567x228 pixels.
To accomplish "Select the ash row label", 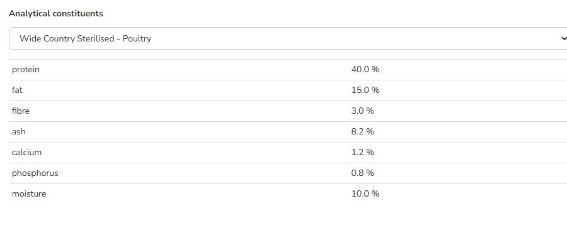I will pos(19,132).
